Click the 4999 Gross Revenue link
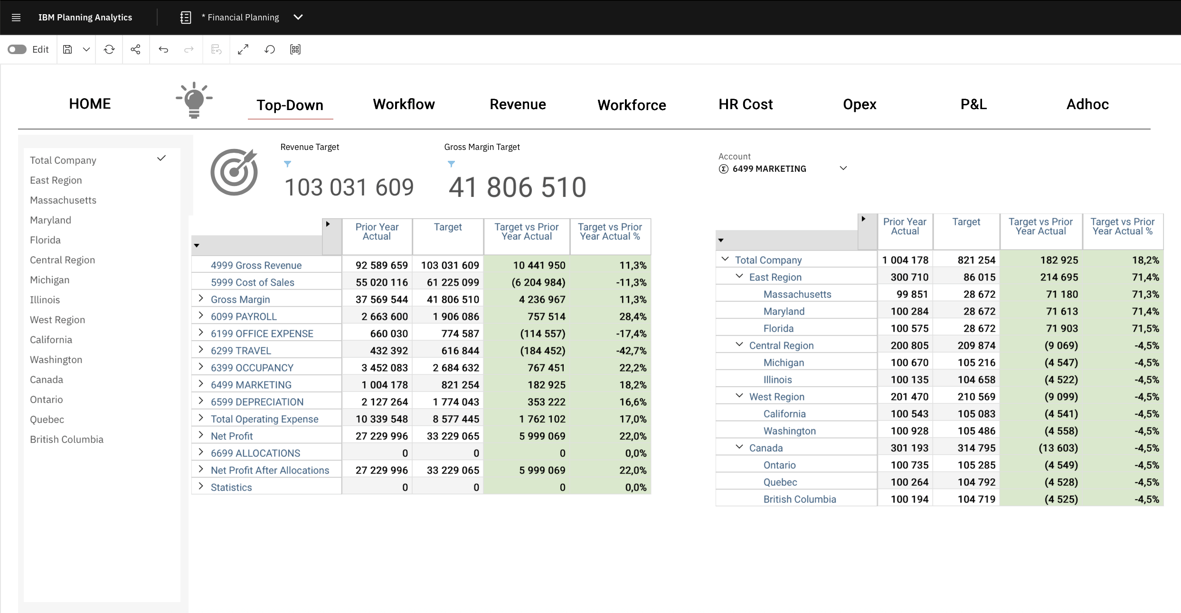The image size is (1181, 613). [256, 265]
